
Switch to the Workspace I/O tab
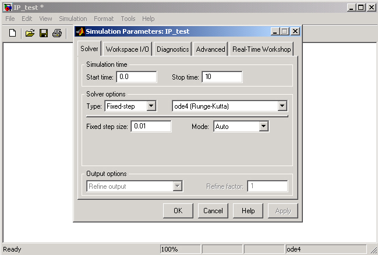coord(128,49)
